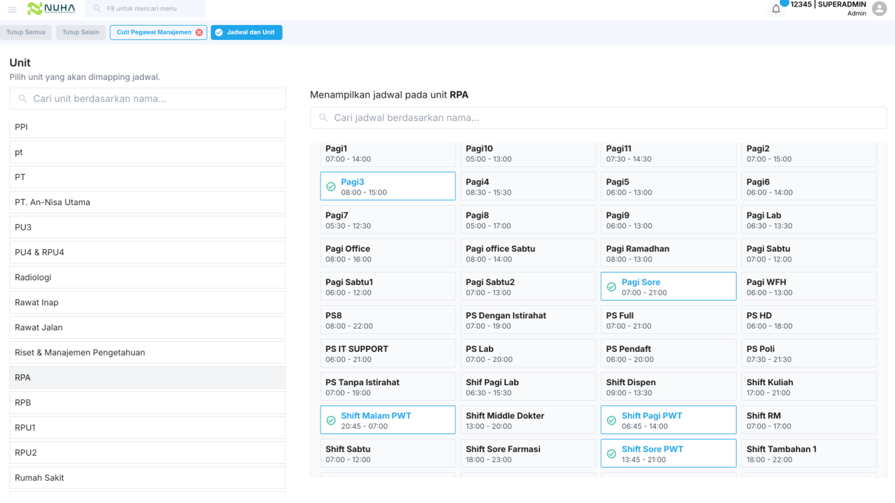
Task: Select the PS IT SUPPORT schedule card
Action: (x=388, y=353)
